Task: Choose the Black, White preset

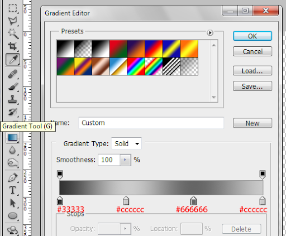Action: tap(101, 49)
